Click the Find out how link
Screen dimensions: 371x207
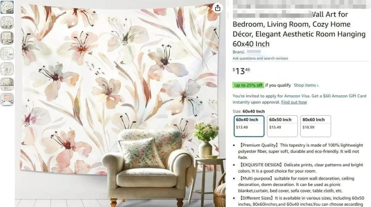click(x=294, y=102)
